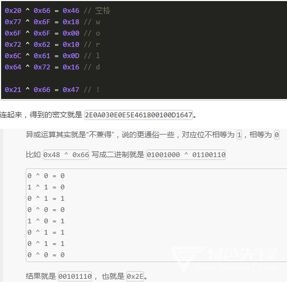
Task: Click the result code 00101110
Action: [x=75, y=276]
